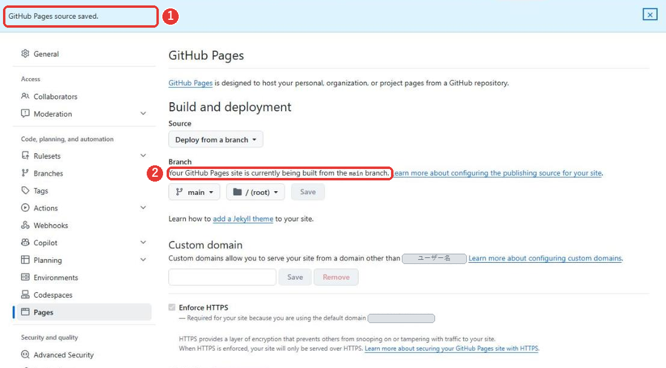The image size is (666, 368).
Task: Click the 'Custom domain' heading
Action: pos(205,245)
